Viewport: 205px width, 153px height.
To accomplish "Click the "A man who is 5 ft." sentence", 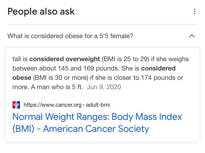I will [57, 87].
